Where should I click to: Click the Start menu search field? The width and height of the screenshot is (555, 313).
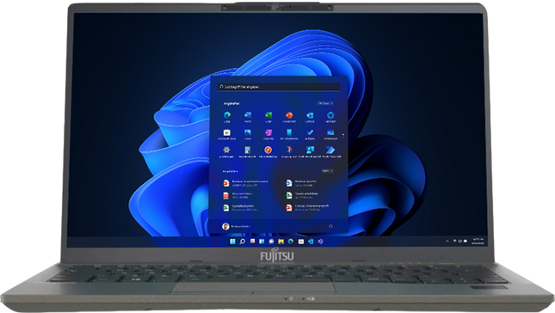tap(279, 87)
